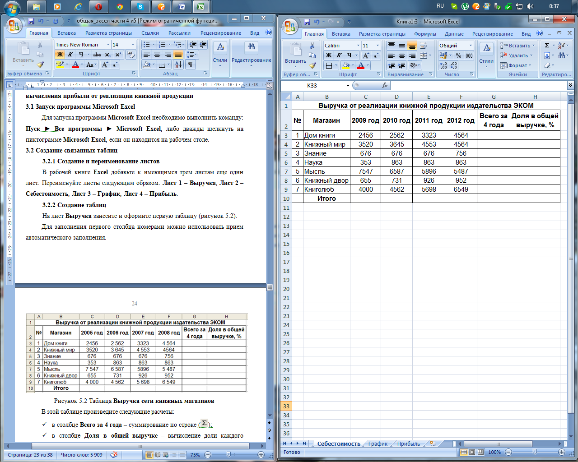Open the Word font name dropdown
This screenshot has width=578, height=462.
[x=108, y=45]
